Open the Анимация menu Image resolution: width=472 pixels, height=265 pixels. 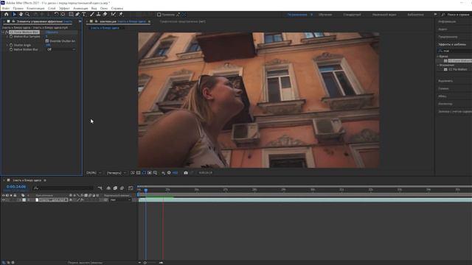(x=80, y=8)
